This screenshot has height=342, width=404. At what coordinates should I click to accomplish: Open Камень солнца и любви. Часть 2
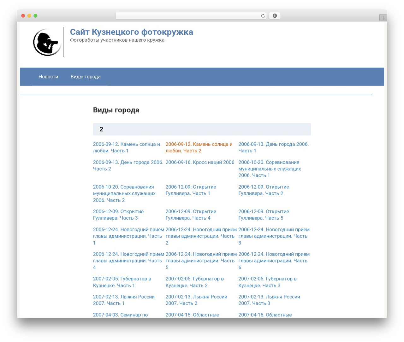199,147
